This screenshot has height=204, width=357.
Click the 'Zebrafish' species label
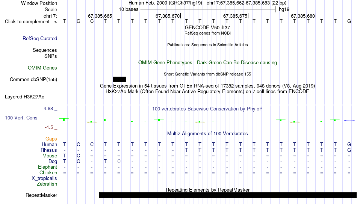pos(47,184)
